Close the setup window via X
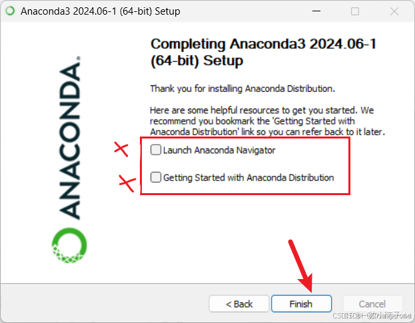This screenshot has height=323, width=415. (x=394, y=11)
